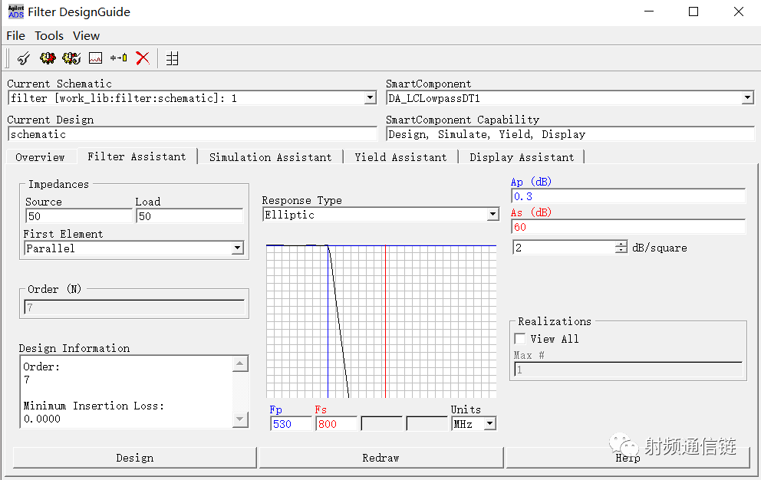Open the Tools menu
761x480 pixels.
[49, 36]
